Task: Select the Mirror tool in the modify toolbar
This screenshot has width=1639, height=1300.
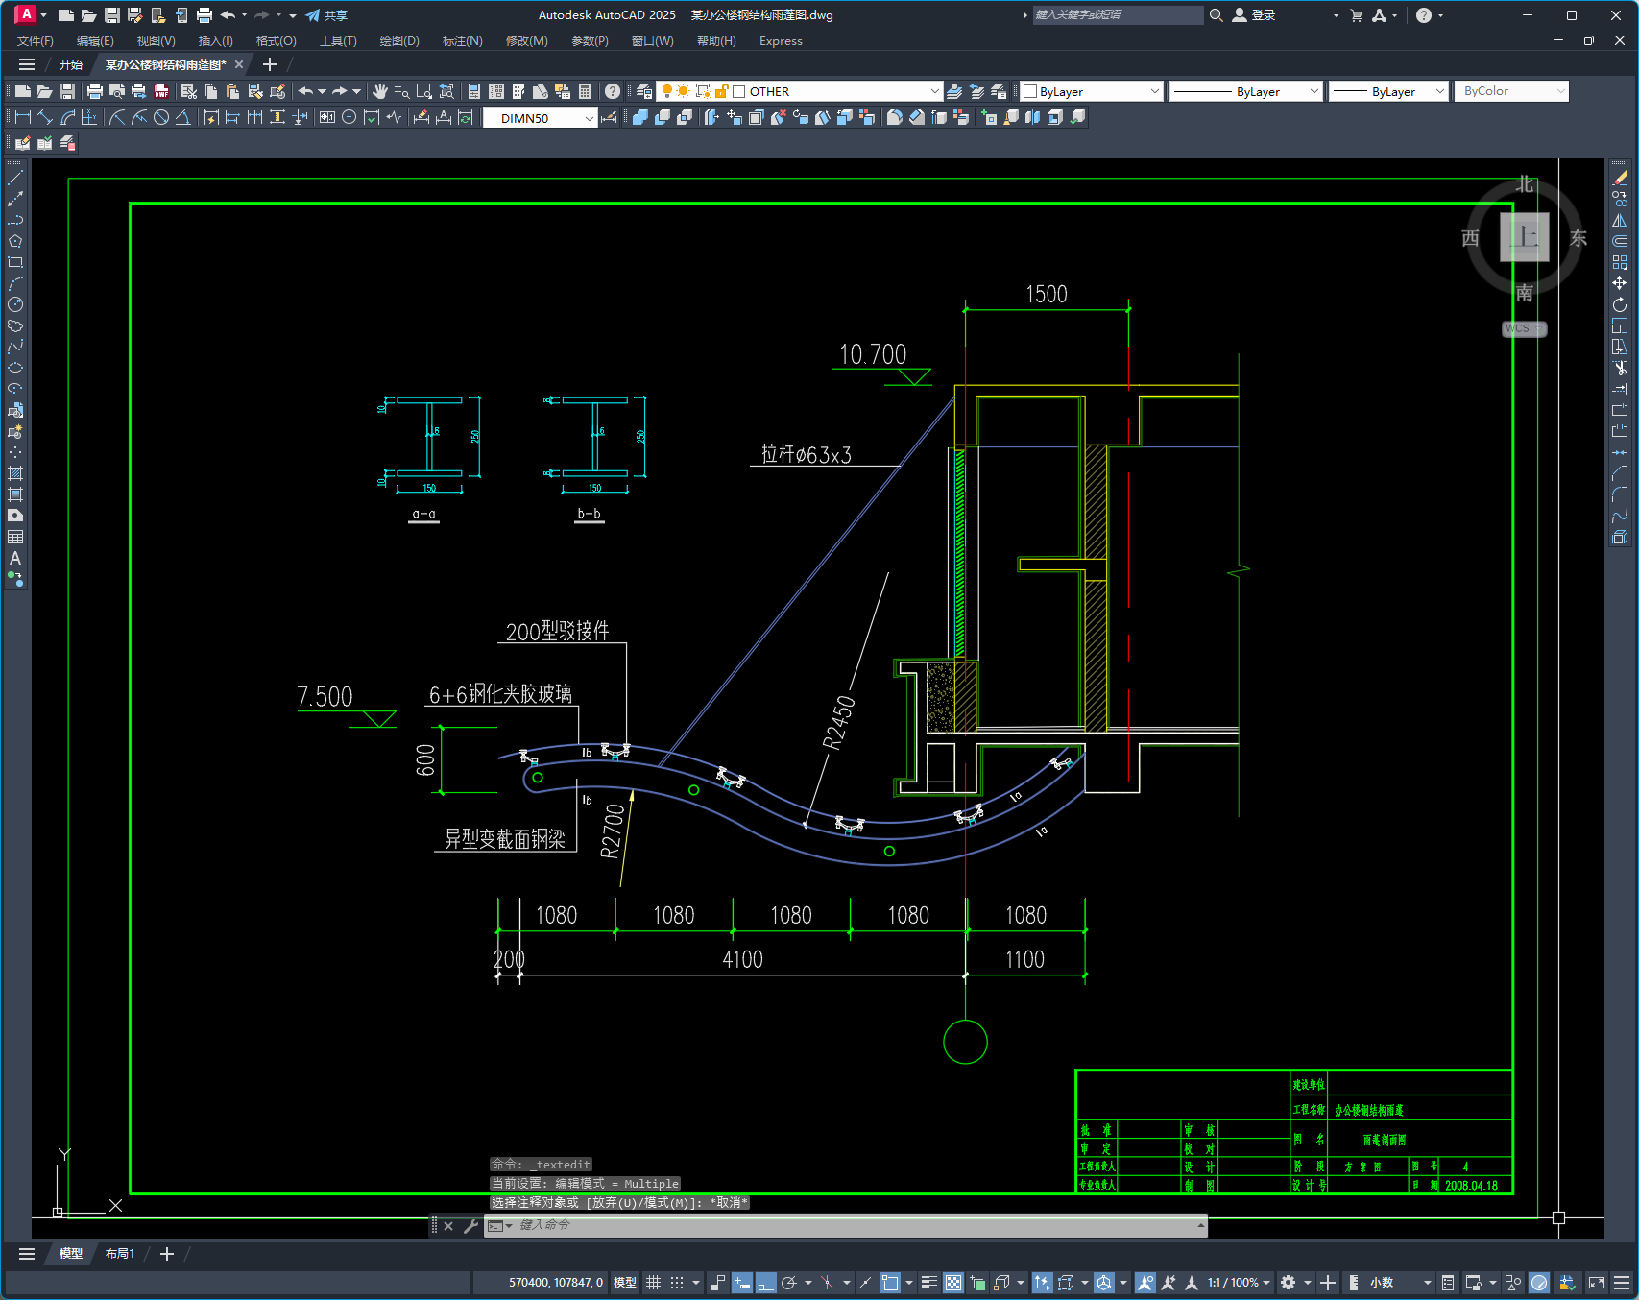Action: (x=1620, y=220)
